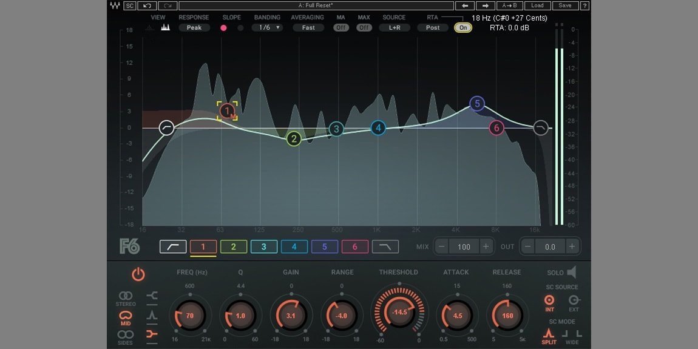
Task: Select green band 2 node on graph
Action: click(294, 139)
